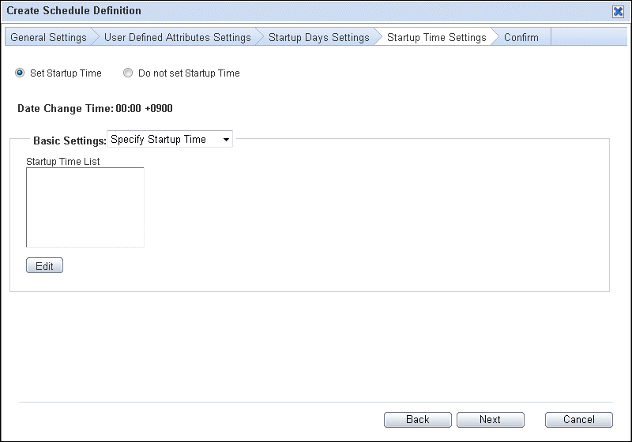Viewport: 632px width, 442px height.
Task: Proceed with the Next button
Action: 490,419
